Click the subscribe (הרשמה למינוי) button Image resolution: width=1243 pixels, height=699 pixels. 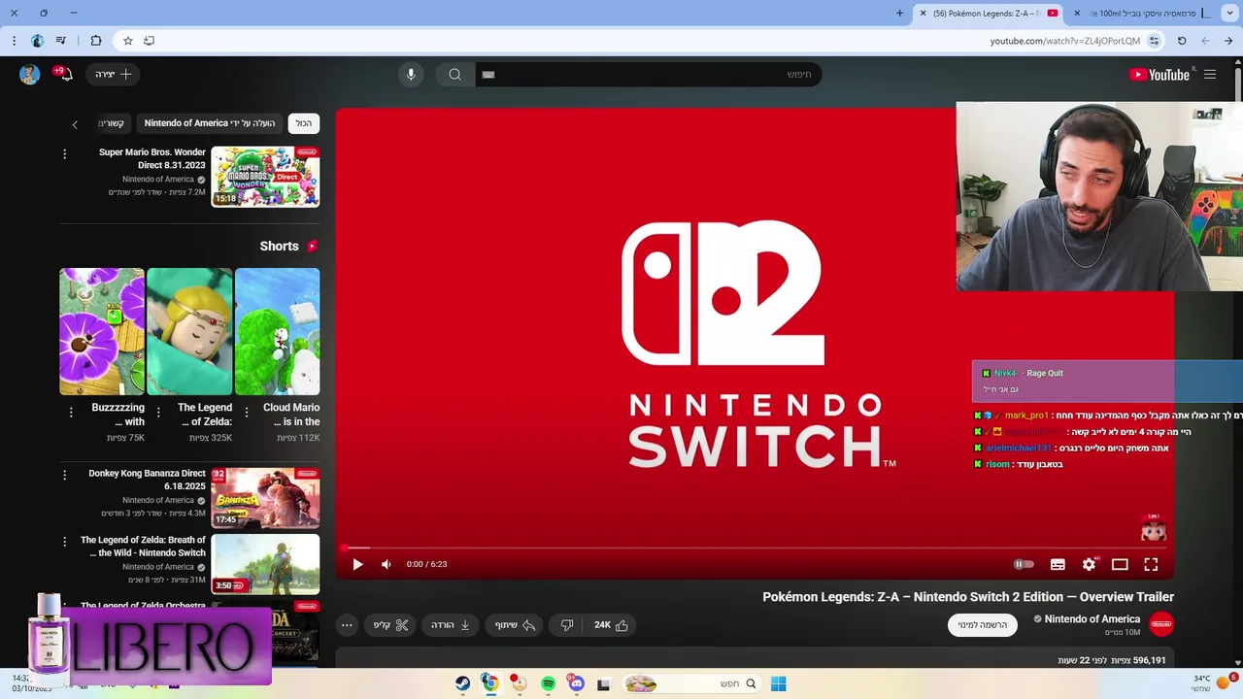[x=983, y=625]
